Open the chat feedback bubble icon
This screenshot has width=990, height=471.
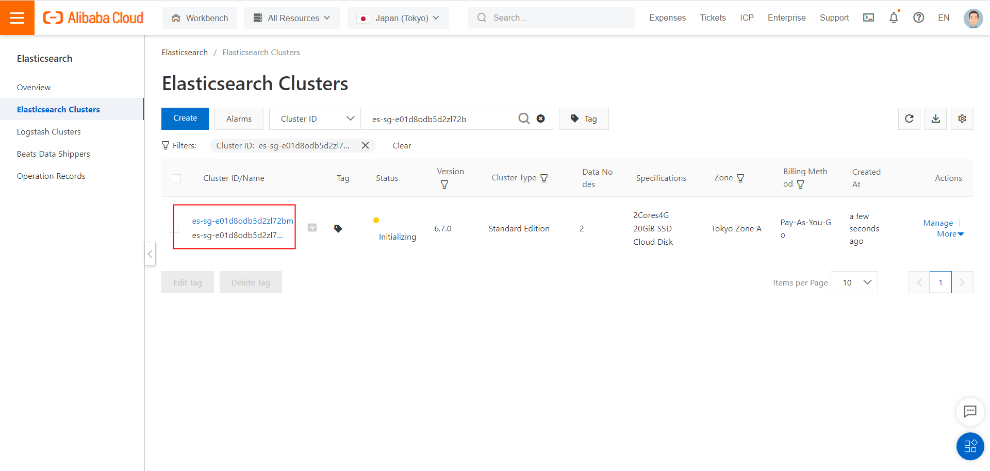click(x=970, y=411)
